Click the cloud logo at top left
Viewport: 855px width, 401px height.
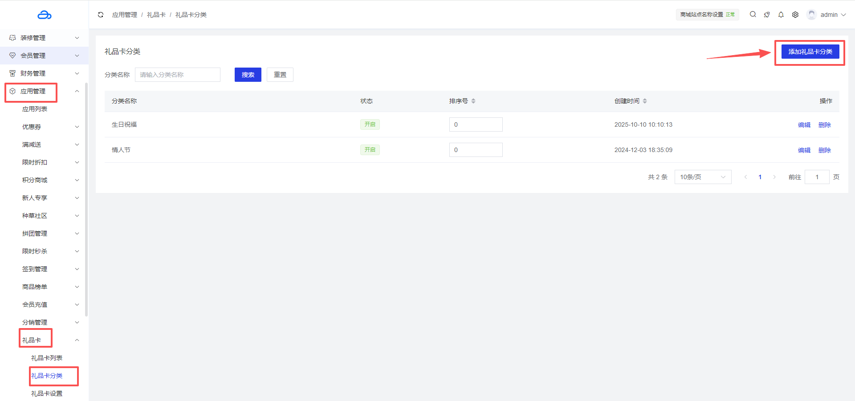point(45,15)
